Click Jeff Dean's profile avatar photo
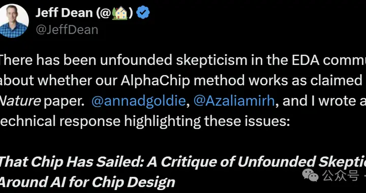 (13, 21)
